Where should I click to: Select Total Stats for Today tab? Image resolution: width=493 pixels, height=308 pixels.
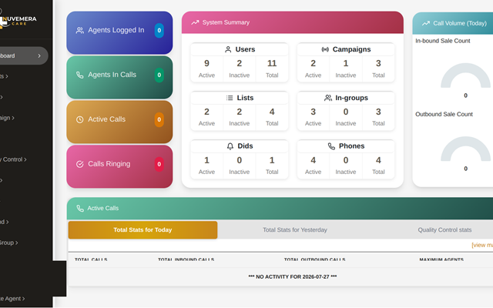tap(143, 230)
